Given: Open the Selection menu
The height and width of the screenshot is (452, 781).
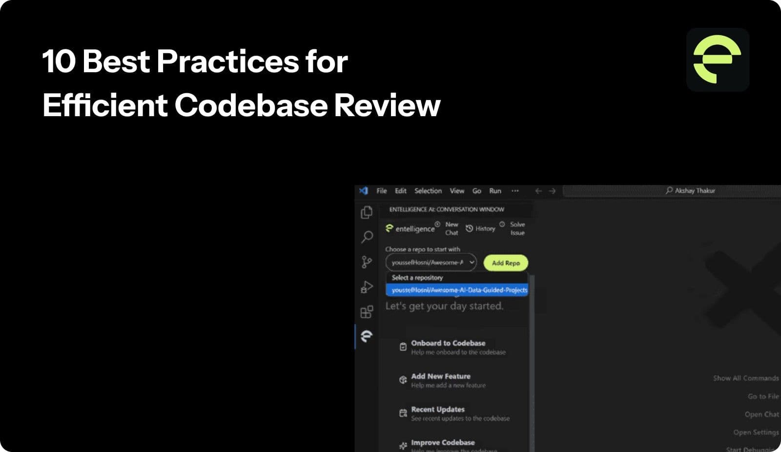Looking at the screenshot, I should [x=428, y=191].
